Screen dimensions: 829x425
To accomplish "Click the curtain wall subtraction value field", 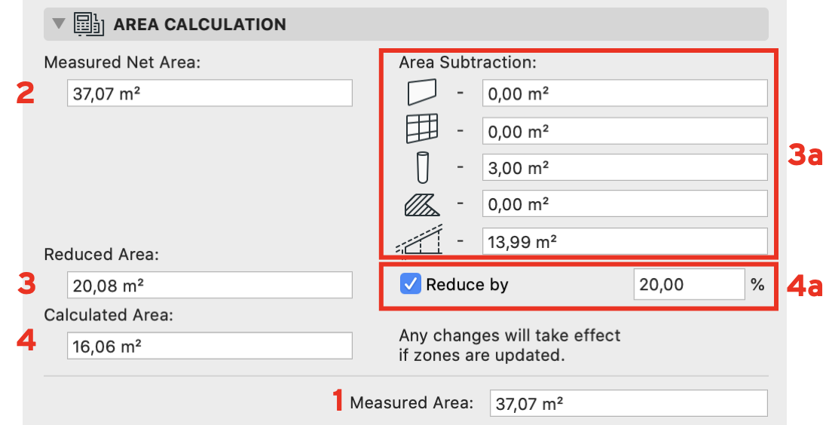I will (x=625, y=130).
